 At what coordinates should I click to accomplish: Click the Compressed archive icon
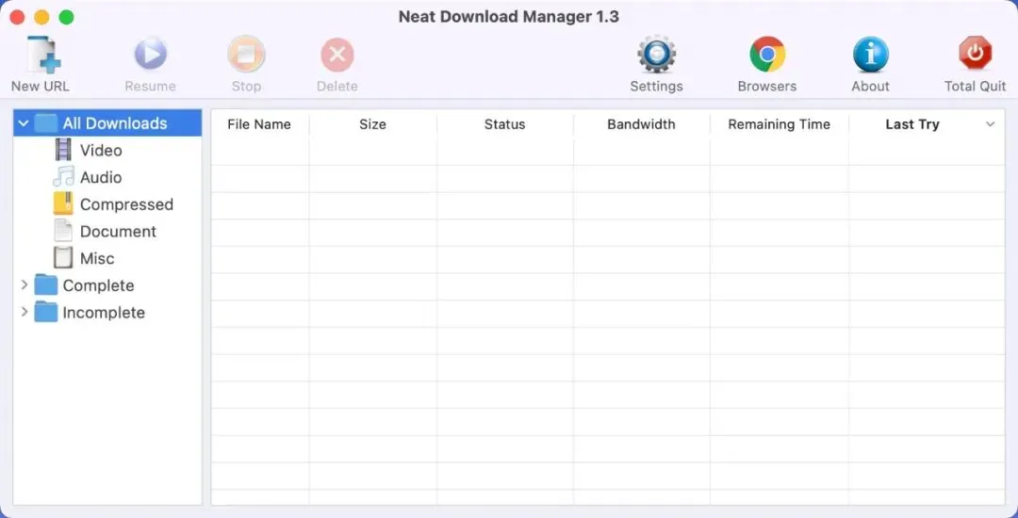click(x=63, y=203)
